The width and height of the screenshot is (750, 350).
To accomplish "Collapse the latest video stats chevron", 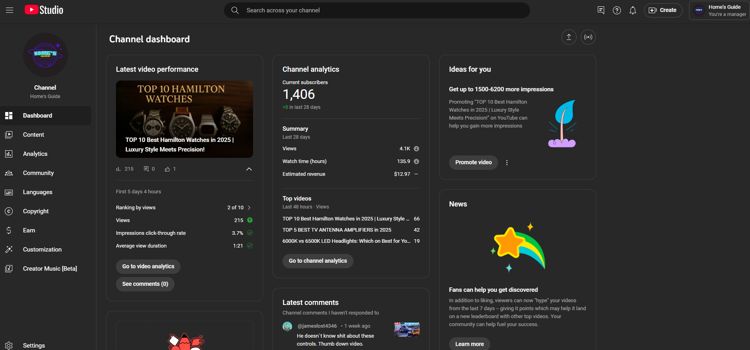I will 249,169.
